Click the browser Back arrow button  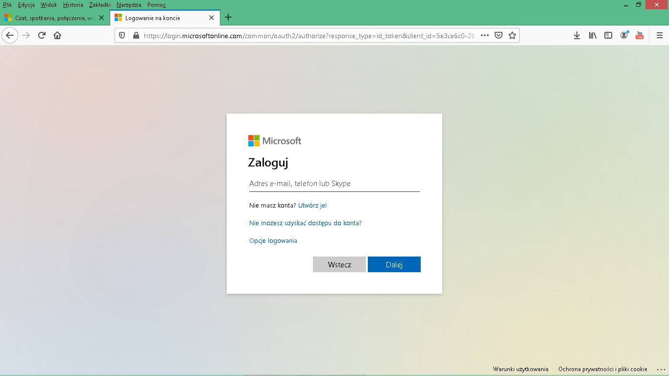pos(10,35)
